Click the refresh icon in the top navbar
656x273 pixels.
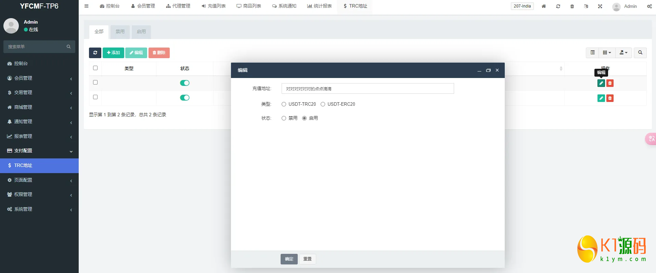point(558,6)
